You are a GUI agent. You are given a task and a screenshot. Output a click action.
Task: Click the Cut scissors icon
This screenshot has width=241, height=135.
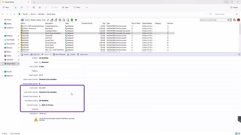(15, 7)
